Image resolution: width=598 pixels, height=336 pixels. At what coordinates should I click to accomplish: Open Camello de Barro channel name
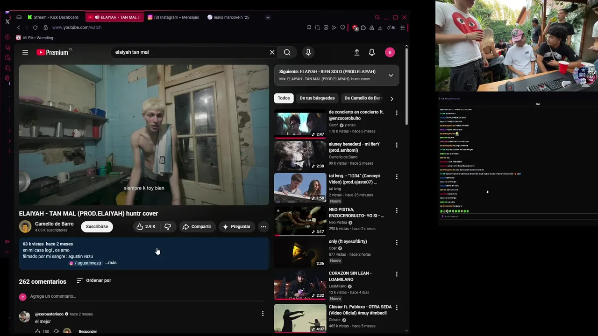54,224
